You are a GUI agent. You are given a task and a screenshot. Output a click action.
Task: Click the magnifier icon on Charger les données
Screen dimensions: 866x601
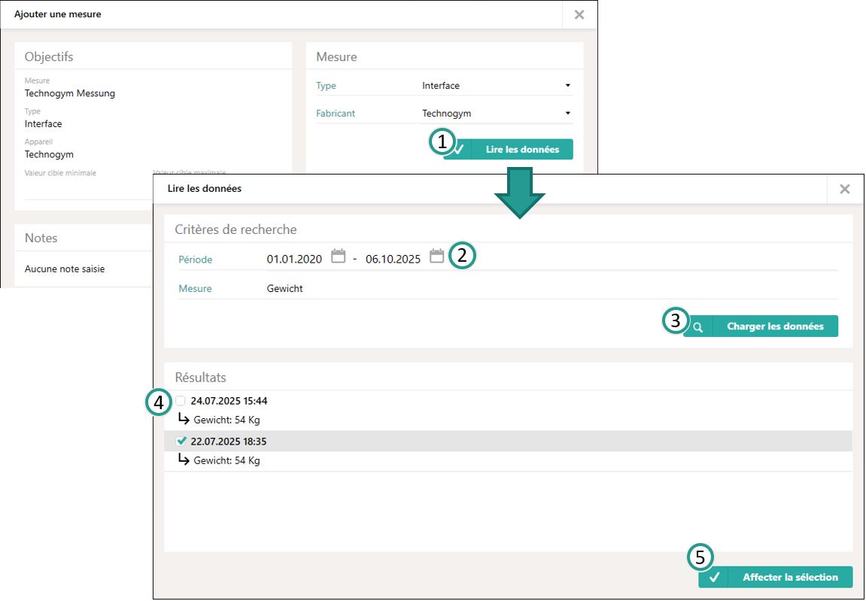[x=698, y=326]
